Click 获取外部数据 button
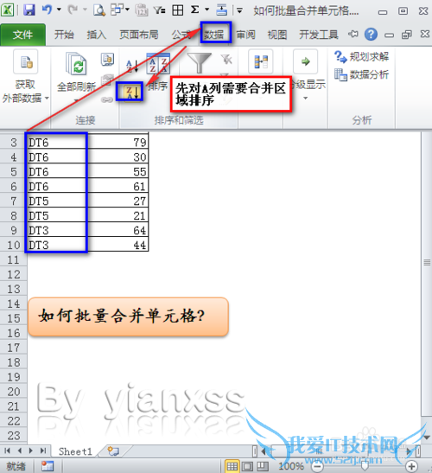Image resolution: width=432 pixels, height=473 pixels. click(25, 77)
